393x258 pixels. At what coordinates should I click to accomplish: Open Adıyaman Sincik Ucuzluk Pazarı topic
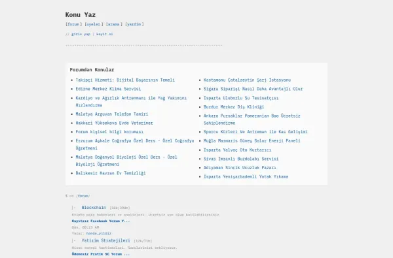pyautogui.click(x=240, y=167)
